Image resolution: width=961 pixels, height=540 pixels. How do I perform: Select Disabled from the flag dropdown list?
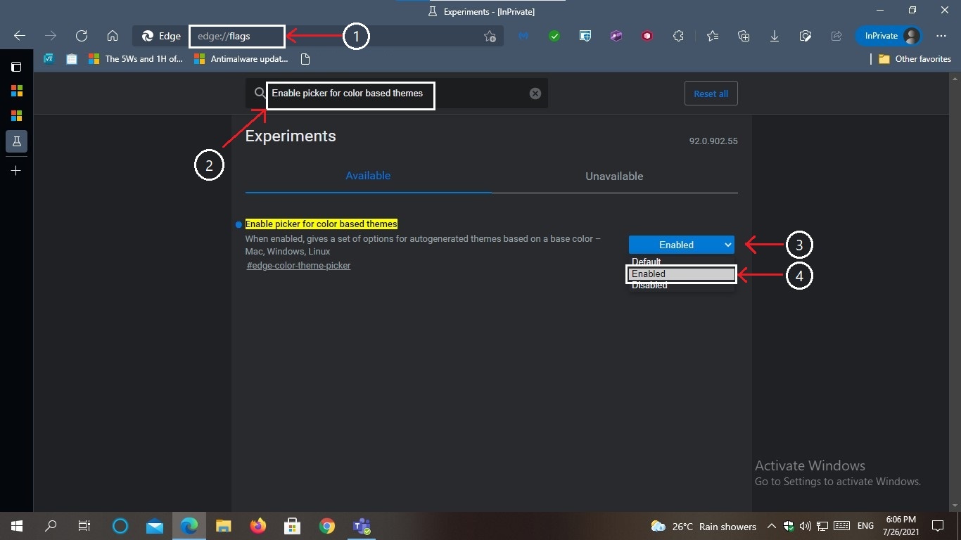tap(649, 285)
